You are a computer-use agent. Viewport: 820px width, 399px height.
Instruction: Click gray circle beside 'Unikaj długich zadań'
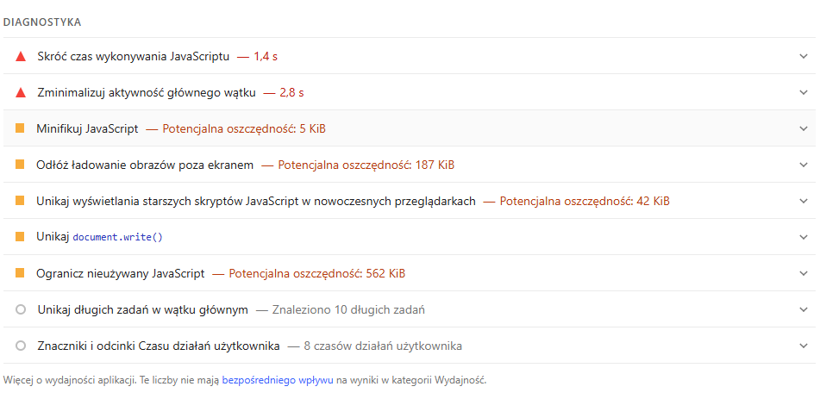click(21, 310)
